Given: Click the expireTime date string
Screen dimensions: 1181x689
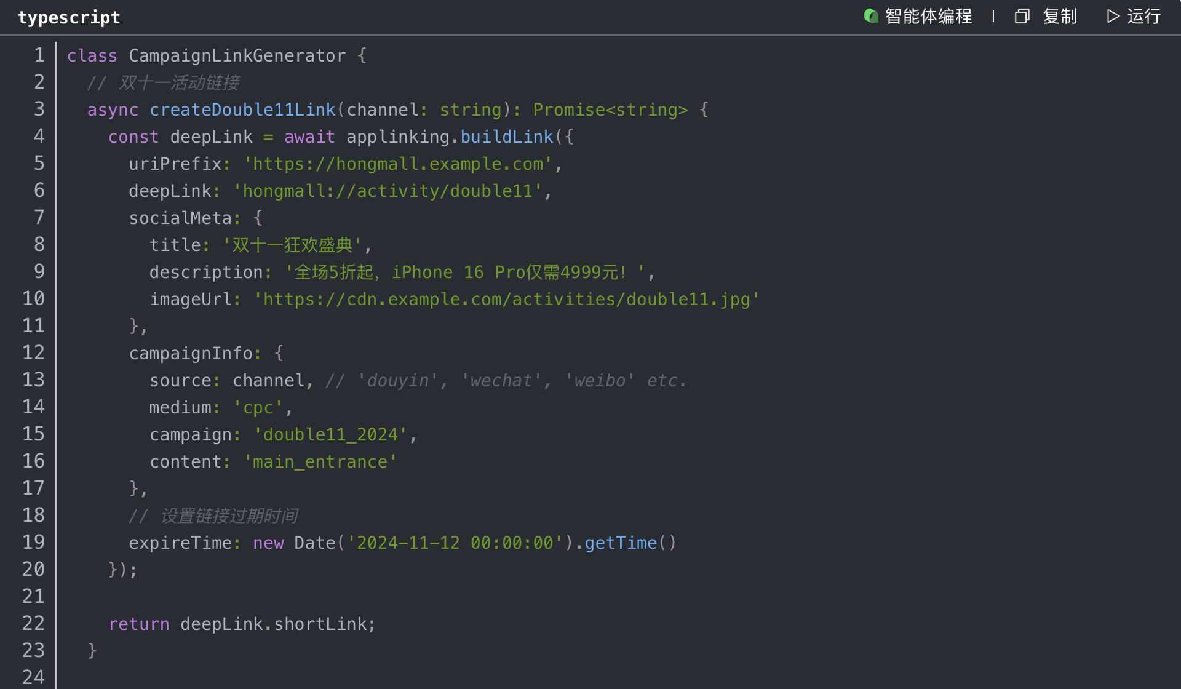Looking at the screenshot, I should pyautogui.click(x=455, y=543).
